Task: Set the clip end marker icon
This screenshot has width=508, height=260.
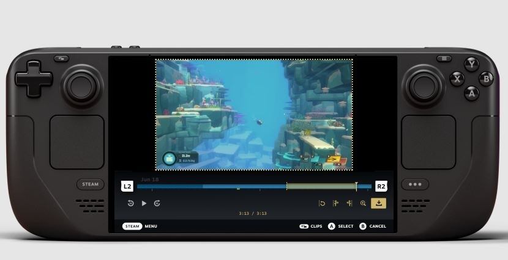Action: tap(349, 203)
